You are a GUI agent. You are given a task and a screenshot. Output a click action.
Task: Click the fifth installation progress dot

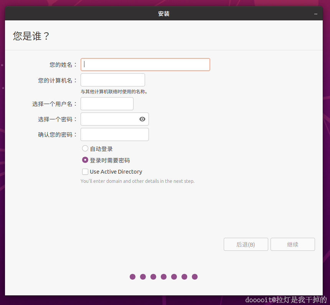pyautogui.click(x=174, y=277)
